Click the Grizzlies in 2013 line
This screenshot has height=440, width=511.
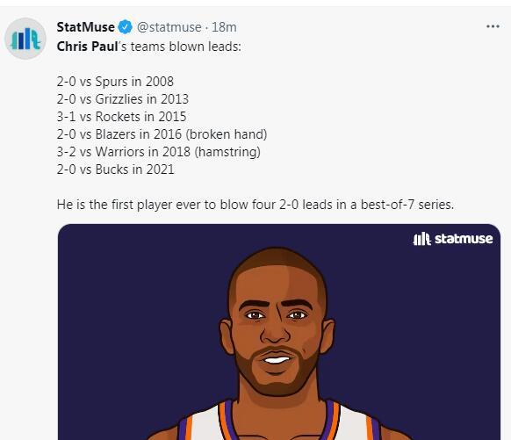[x=123, y=99]
